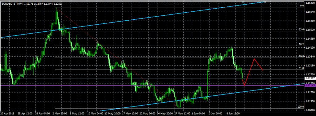Click the 1.14100 price axis label
Screen dimensions: 316x116
tap(310, 48)
